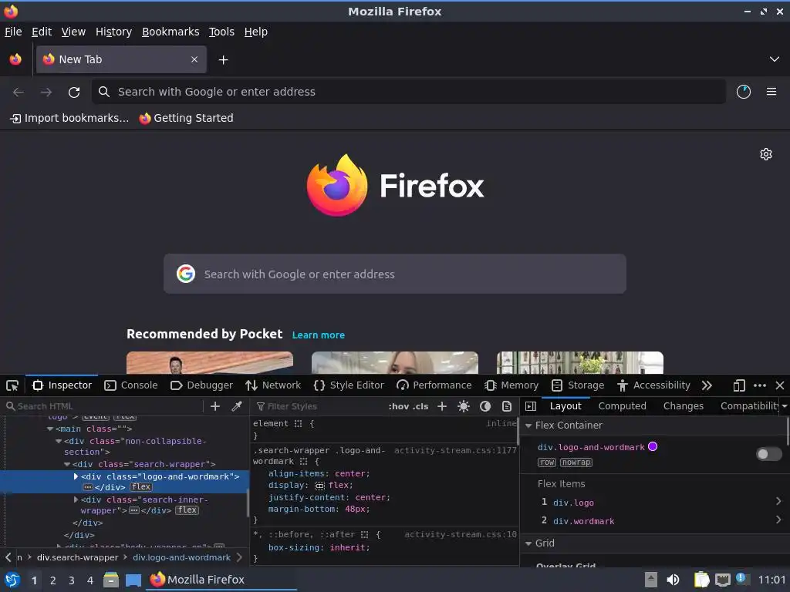
Task: Open Getting Started bookmark
Action: point(187,118)
